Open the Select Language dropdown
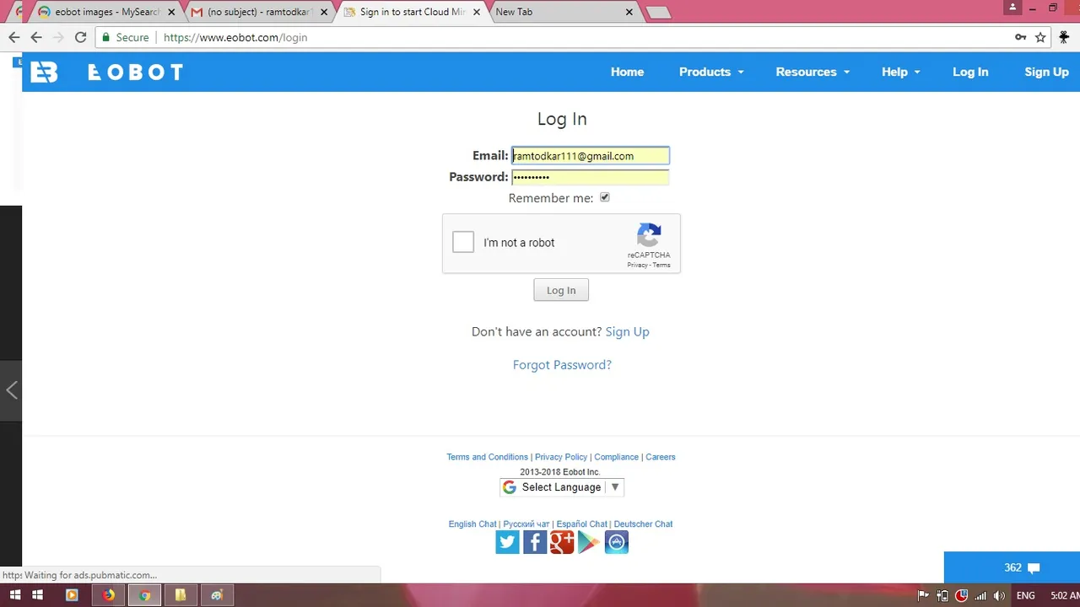Image resolution: width=1080 pixels, height=607 pixels. tap(562, 487)
